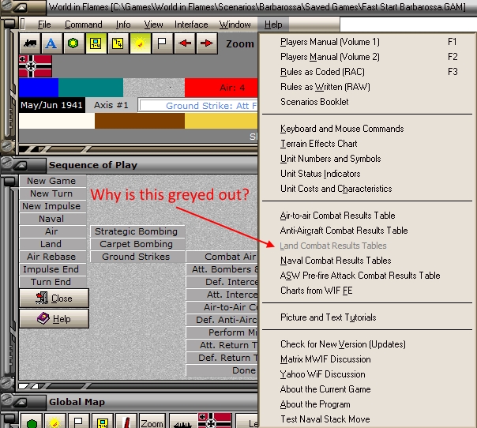Select About the Current Game

[367, 389]
